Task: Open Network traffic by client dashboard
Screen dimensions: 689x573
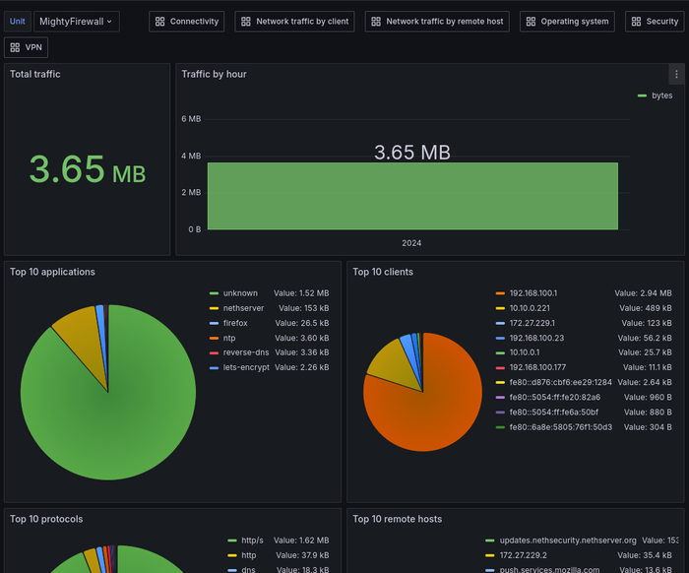Action: tap(294, 21)
